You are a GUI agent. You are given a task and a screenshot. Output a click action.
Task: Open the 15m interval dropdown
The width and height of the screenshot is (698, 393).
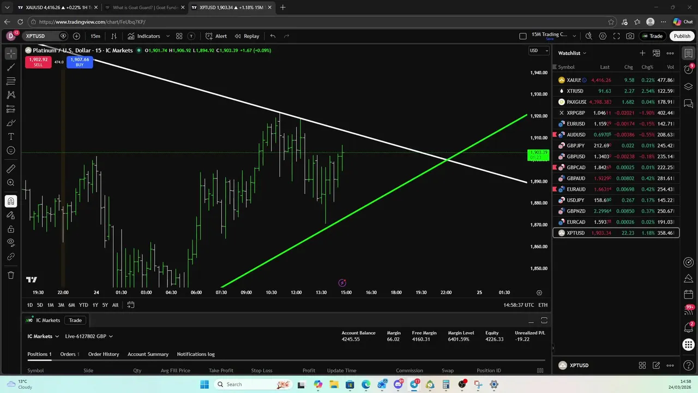[95, 36]
